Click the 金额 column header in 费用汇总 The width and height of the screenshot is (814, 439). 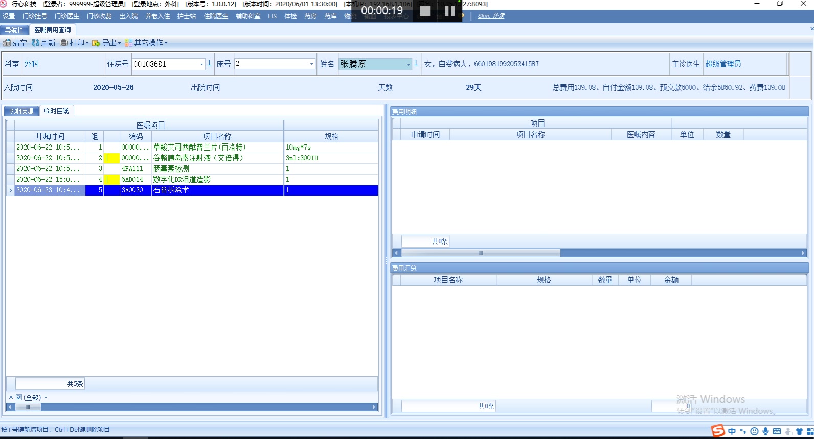[671, 280]
